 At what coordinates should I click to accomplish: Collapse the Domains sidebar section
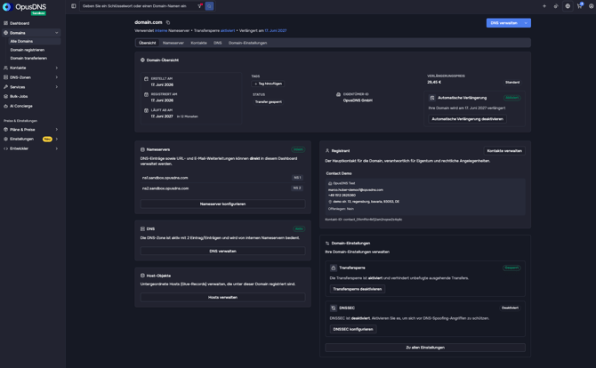coord(57,33)
